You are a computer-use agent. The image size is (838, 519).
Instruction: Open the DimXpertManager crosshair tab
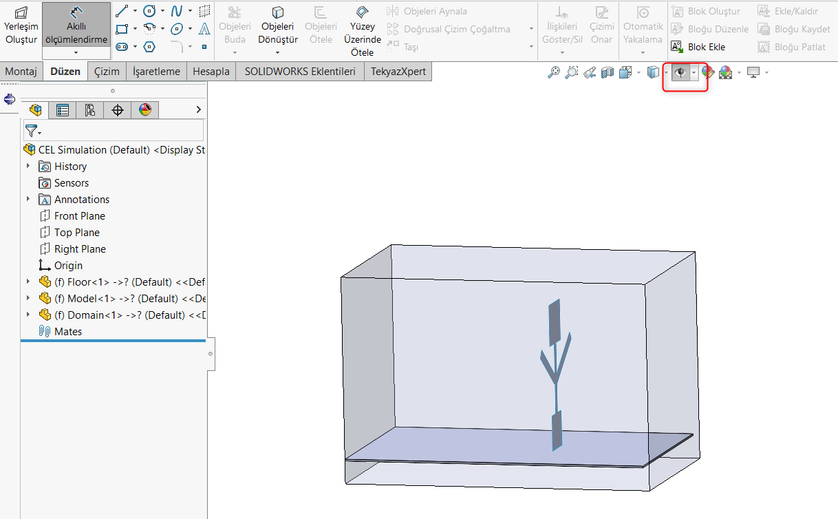[x=118, y=109]
